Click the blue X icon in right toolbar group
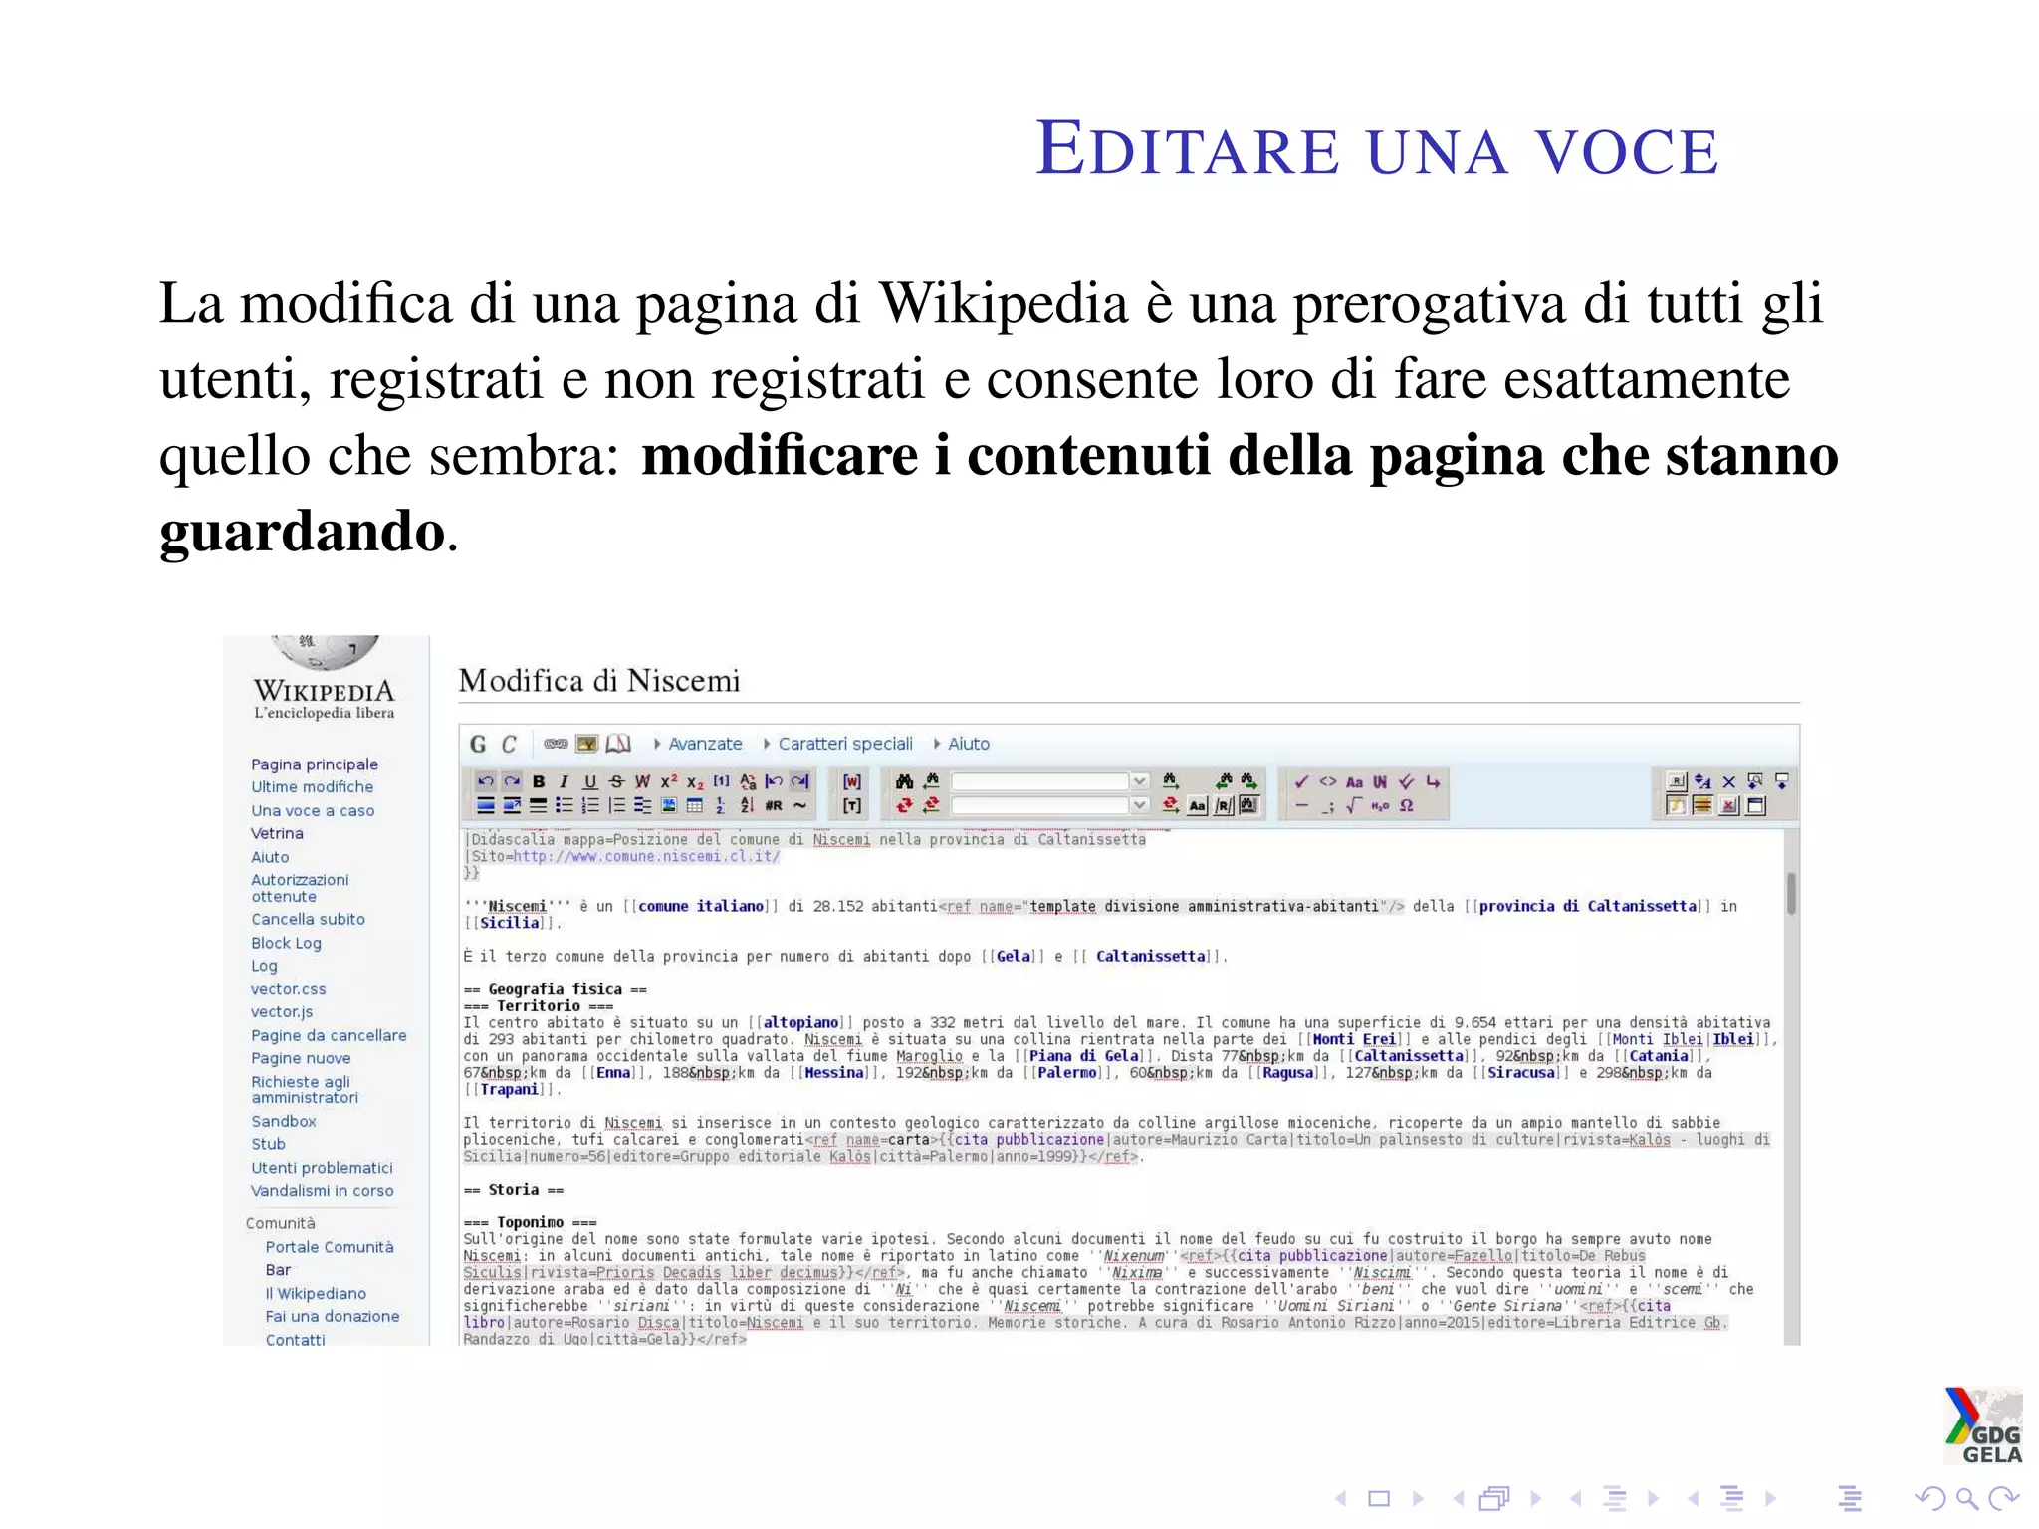This screenshot has height=1529, width=2039. pos(1729,781)
